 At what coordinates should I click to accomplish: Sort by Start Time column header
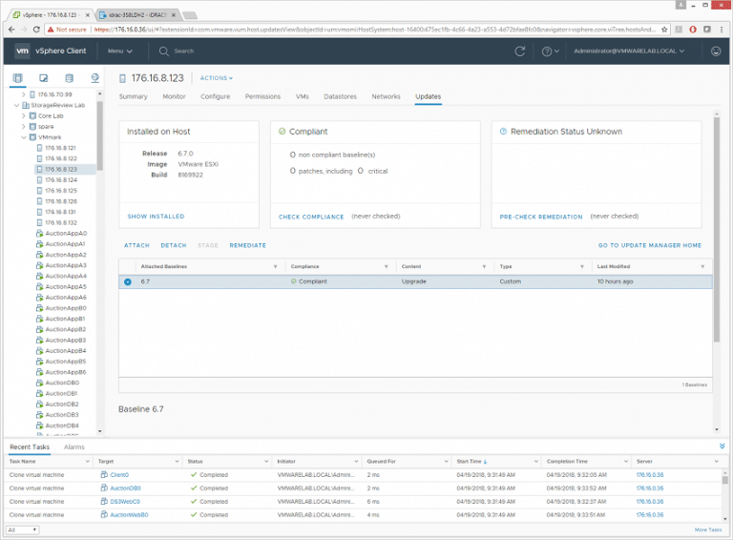click(x=469, y=462)
